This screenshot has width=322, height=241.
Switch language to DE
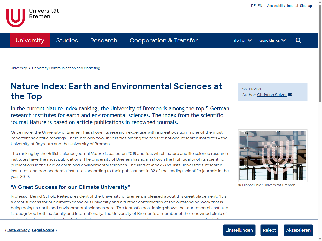click(x=253, y=6)
